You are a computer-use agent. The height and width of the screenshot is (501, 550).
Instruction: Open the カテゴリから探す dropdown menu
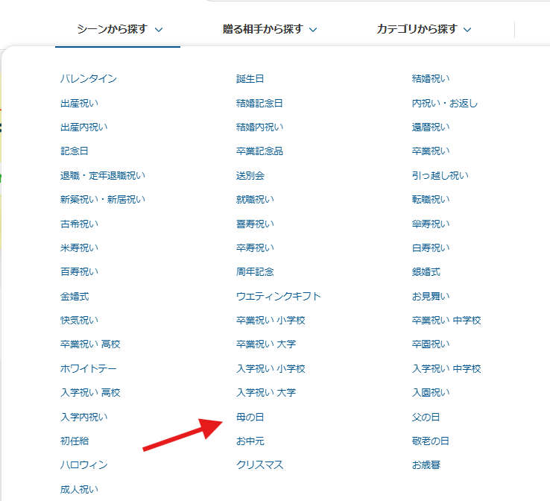423,29
